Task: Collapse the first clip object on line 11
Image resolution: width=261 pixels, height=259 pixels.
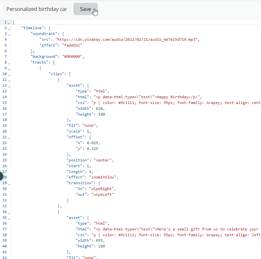Action: [x=9, y=81]
